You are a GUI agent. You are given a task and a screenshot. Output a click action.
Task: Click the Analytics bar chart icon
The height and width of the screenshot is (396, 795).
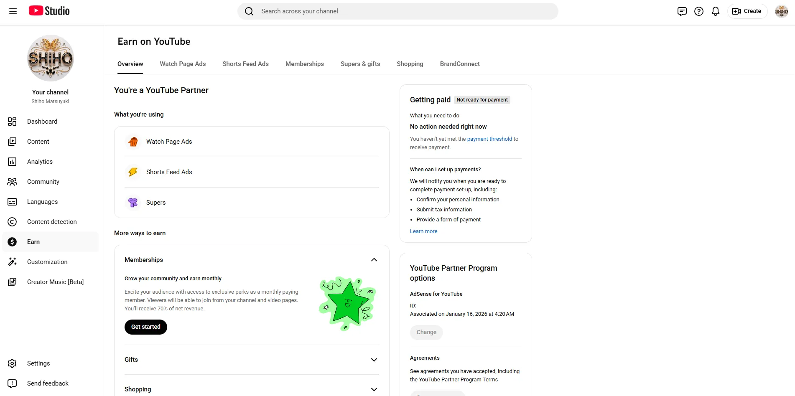[x=12, y=162]
